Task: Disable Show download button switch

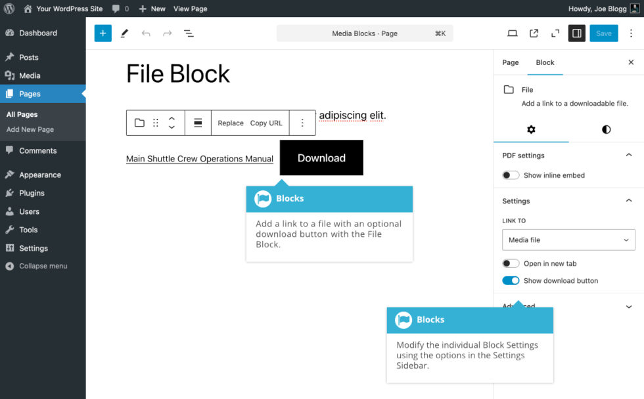Action: pyautogui.click(x=511, y=280)
